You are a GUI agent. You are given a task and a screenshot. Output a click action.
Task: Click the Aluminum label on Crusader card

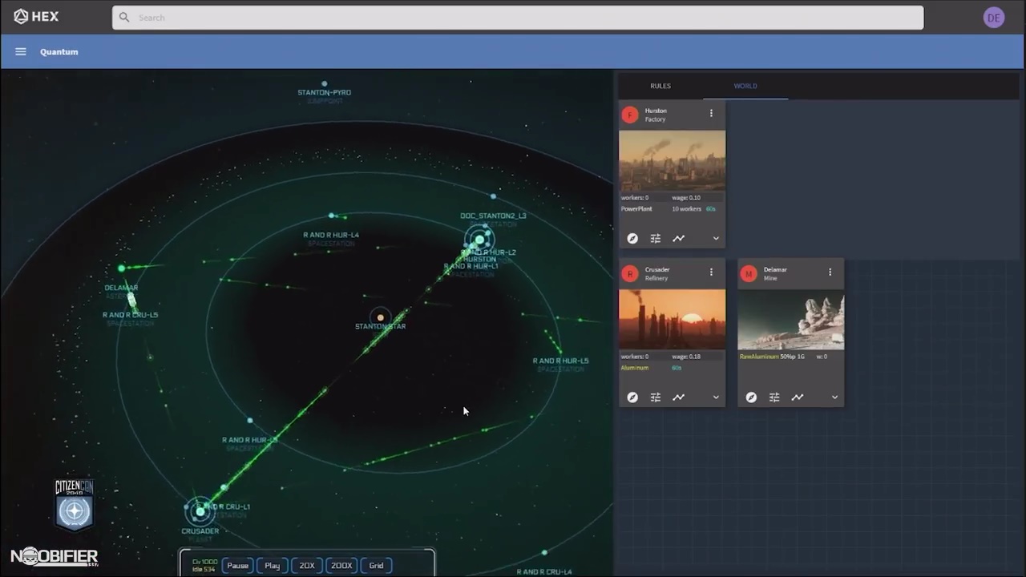[x=634, y=367]
